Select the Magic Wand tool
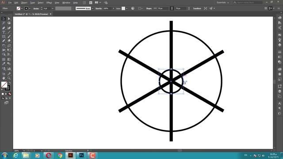 4,23
